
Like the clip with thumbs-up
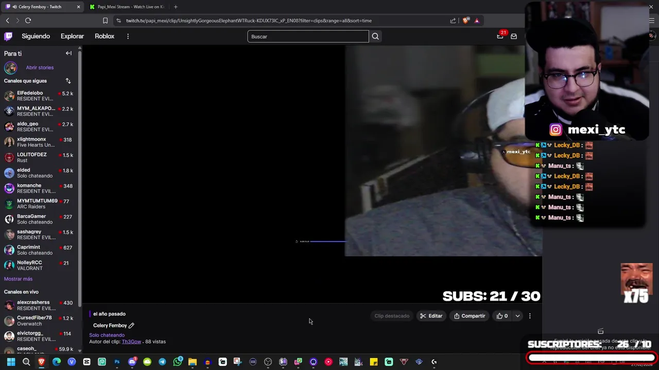(x=502, y=316)
